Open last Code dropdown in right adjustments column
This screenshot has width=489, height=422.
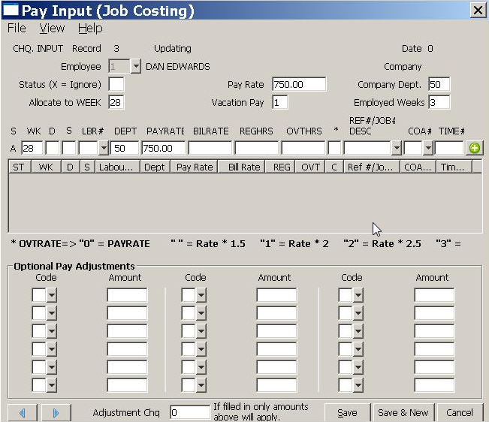[358, 385]
